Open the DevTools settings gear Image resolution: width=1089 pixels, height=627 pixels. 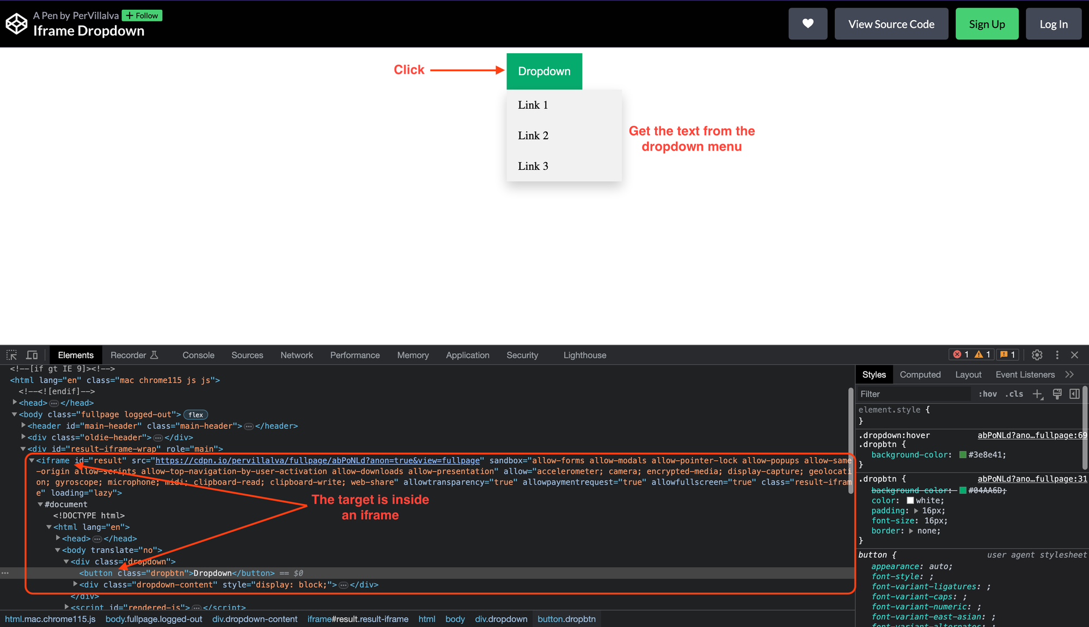[1037, 355]
